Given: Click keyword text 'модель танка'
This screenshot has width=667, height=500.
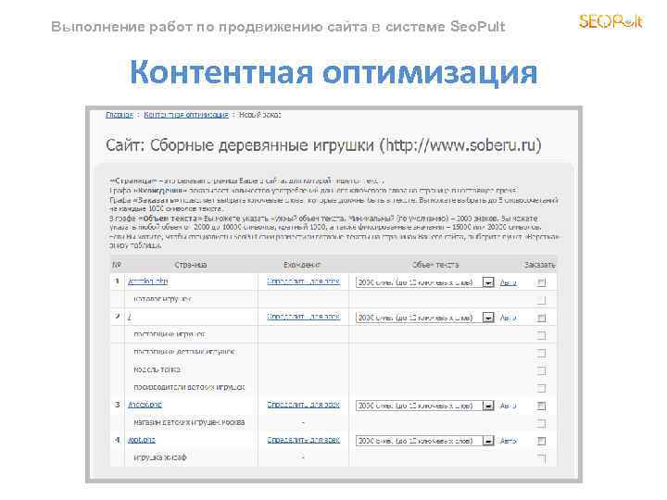Looking at the screenshot, I should tap(157, 369).
